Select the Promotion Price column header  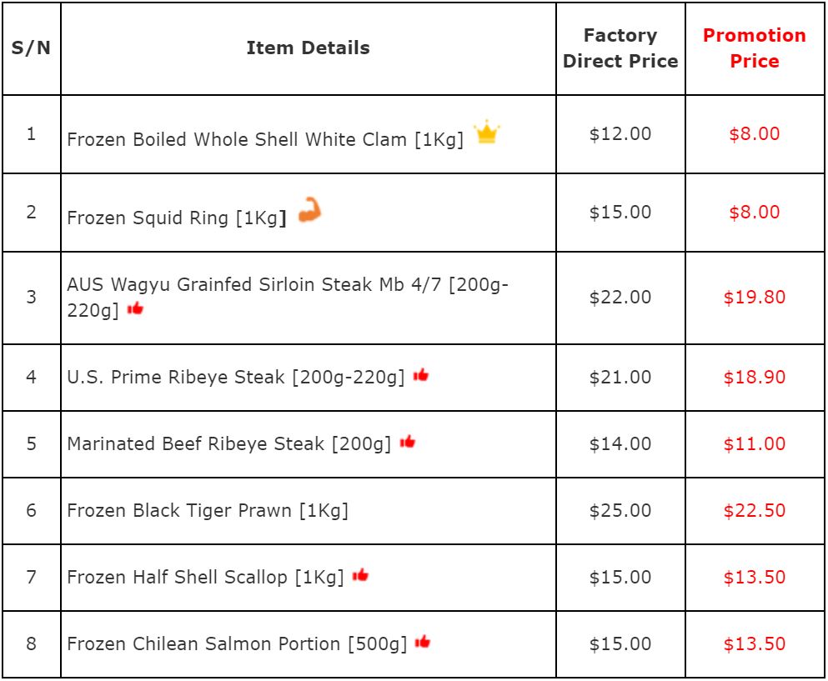pyautogui.click(x=754, y=48)
